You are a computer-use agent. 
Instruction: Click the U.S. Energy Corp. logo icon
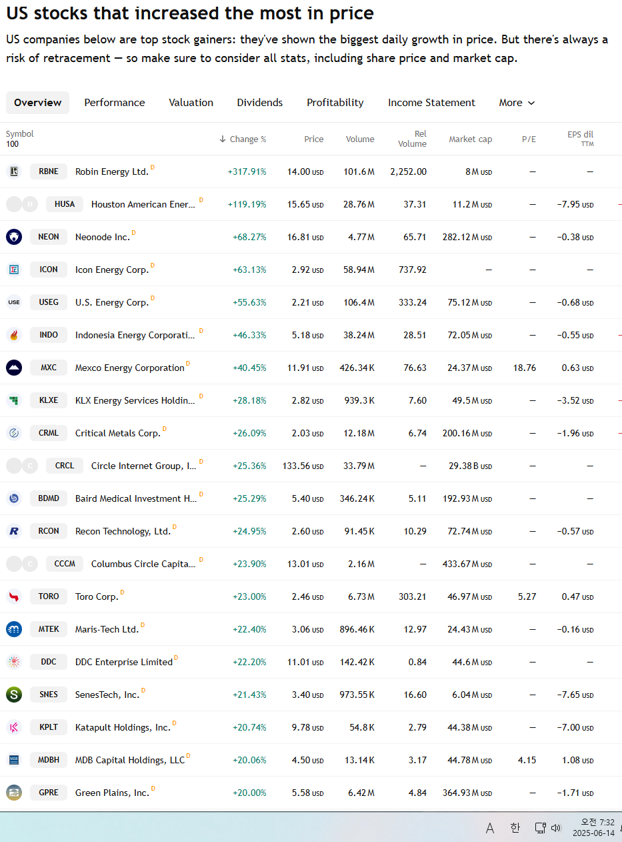tap(14, 302)
